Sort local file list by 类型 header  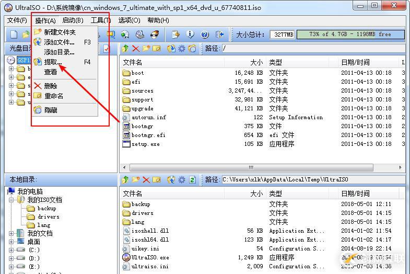[297, 193]
